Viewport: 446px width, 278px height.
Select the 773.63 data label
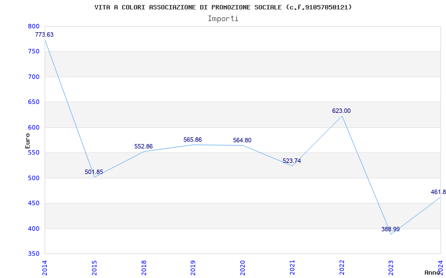(x=45, y=35)
